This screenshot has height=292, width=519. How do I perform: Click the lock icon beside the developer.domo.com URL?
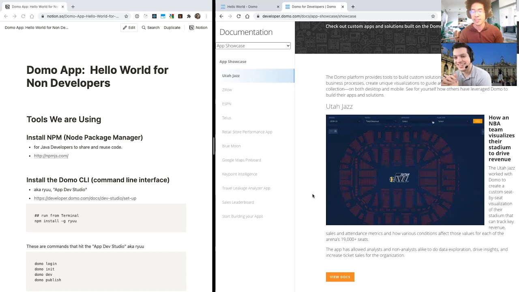258,16
